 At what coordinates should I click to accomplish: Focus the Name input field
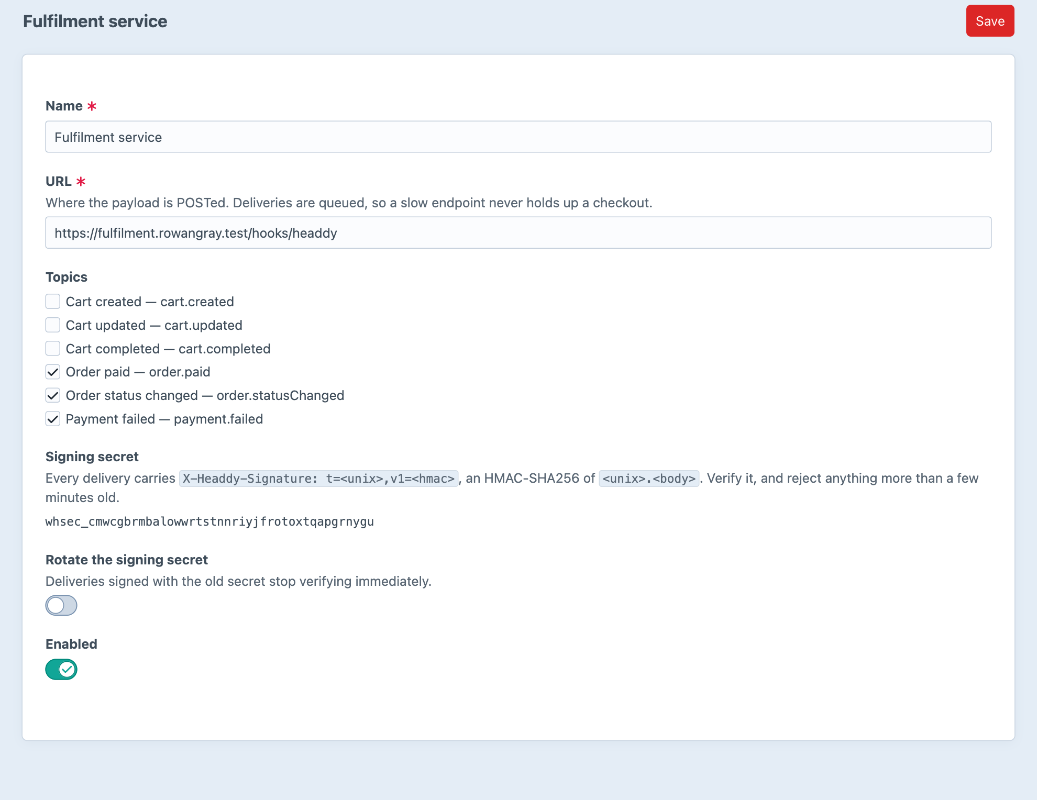click(x=518, y=137)
